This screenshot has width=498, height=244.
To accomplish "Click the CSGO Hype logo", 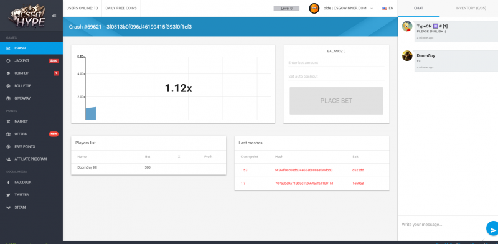I will (27, 16).
